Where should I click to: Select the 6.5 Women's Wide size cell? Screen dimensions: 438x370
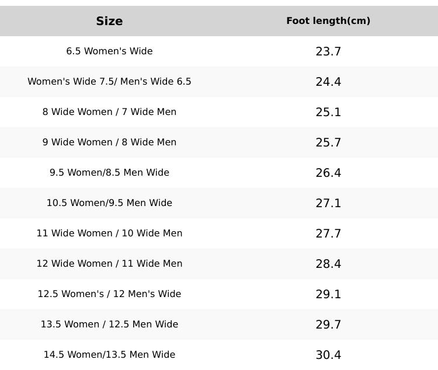109,51
